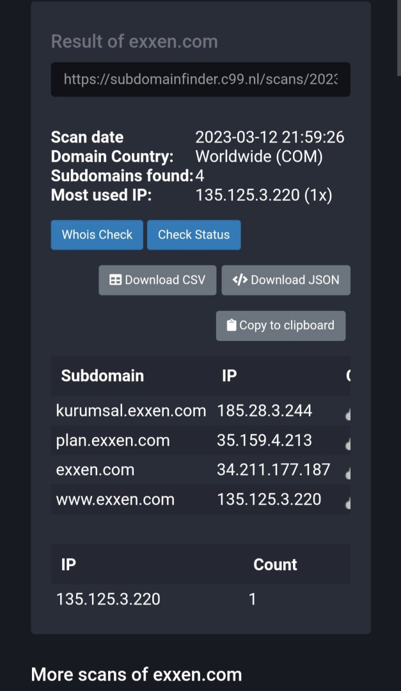Screen dimensions: 401x691
Task: Click Copy to clipboard button
Action: click(281, 326)
